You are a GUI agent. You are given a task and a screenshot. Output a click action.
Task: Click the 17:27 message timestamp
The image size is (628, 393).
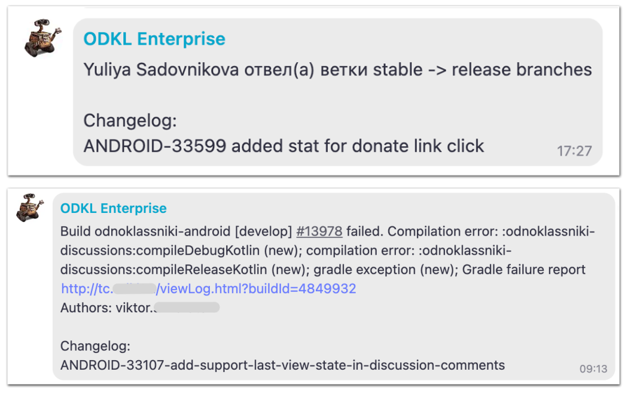coord(574,151)
